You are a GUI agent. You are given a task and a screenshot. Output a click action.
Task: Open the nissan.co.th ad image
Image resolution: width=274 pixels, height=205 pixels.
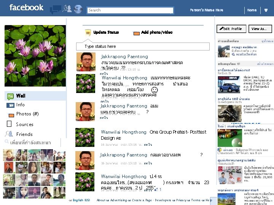tap(230, 175)
